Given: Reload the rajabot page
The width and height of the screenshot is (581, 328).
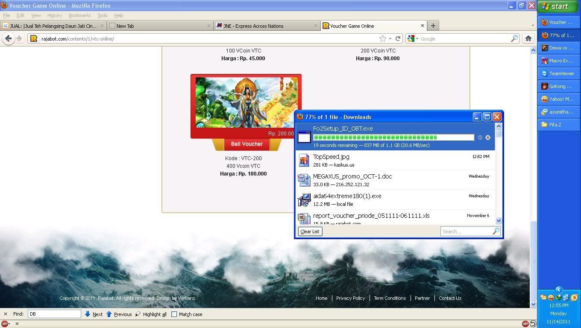Looking at the screenshot, I should pos(398,38).
